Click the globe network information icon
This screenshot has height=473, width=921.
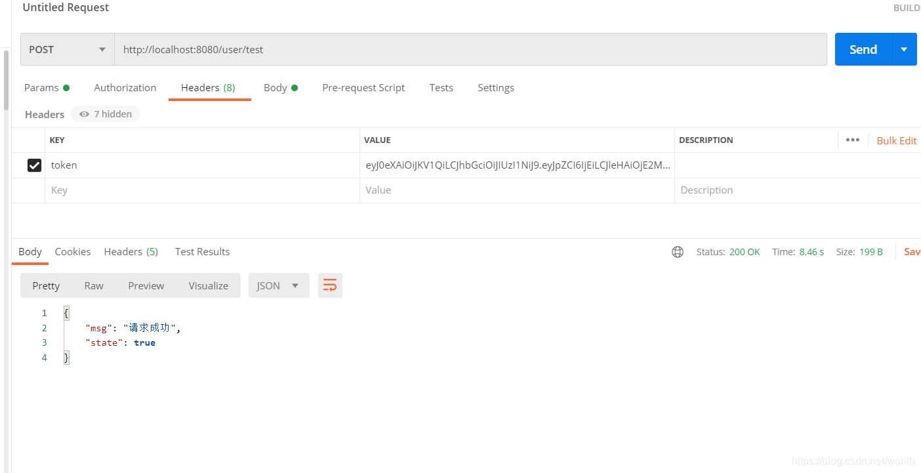678,252
